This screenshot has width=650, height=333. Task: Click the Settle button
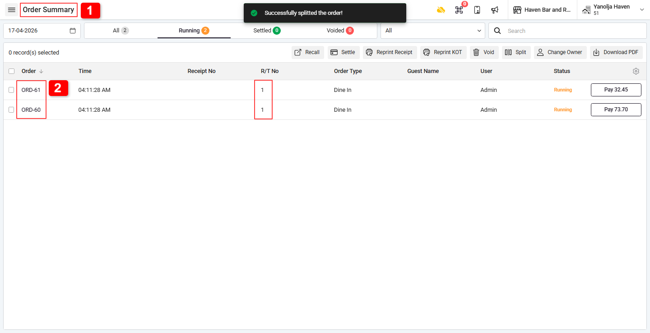coord(344,52)
